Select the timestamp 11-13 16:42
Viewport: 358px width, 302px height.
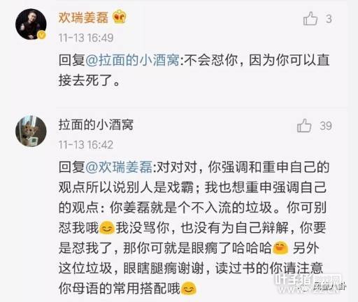86,145
